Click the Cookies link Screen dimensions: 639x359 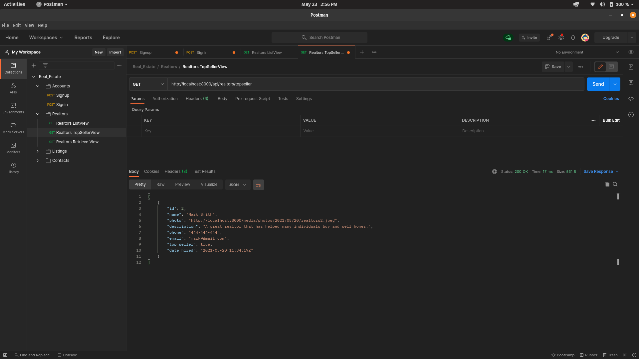click(611, 99)
